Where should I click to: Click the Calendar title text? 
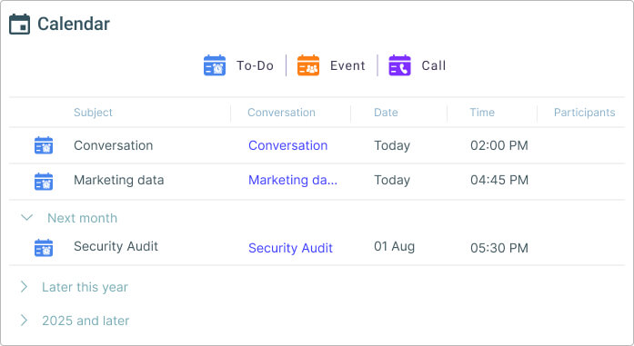74,24
